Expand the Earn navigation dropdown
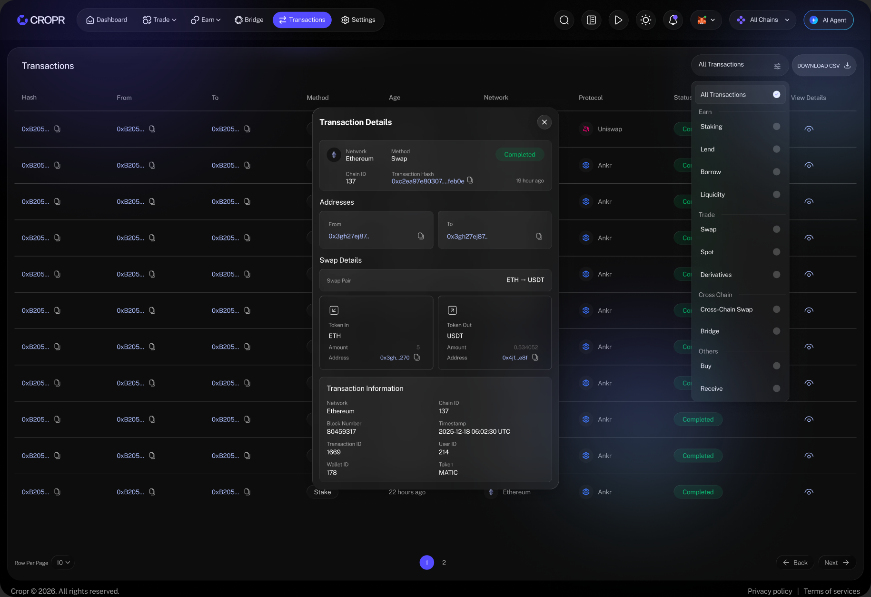The image size is (871, 597). pyautogui.click(x=206, y=20)
